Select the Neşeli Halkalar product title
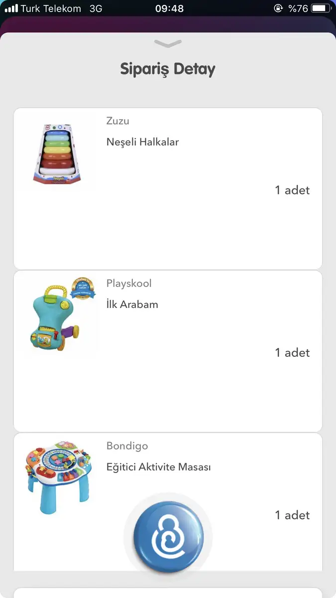The height and width of the screenshot is (598, 336). click(142, 142)
